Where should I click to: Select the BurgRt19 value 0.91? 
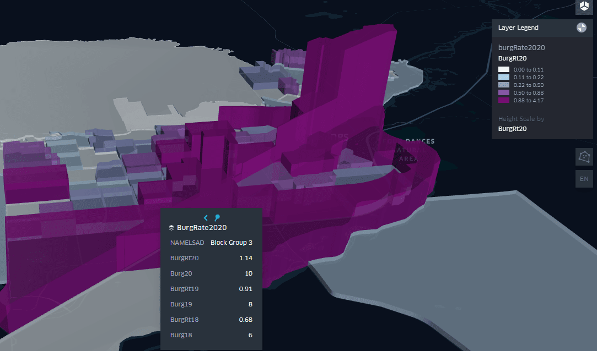click(245, 289)
